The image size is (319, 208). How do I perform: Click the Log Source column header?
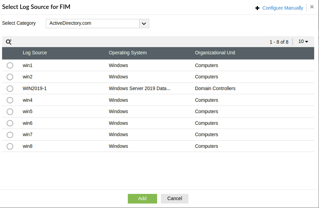point(35,53)
